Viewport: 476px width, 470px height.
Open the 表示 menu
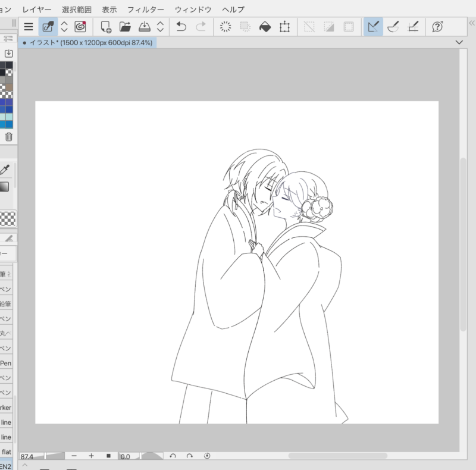109,10
